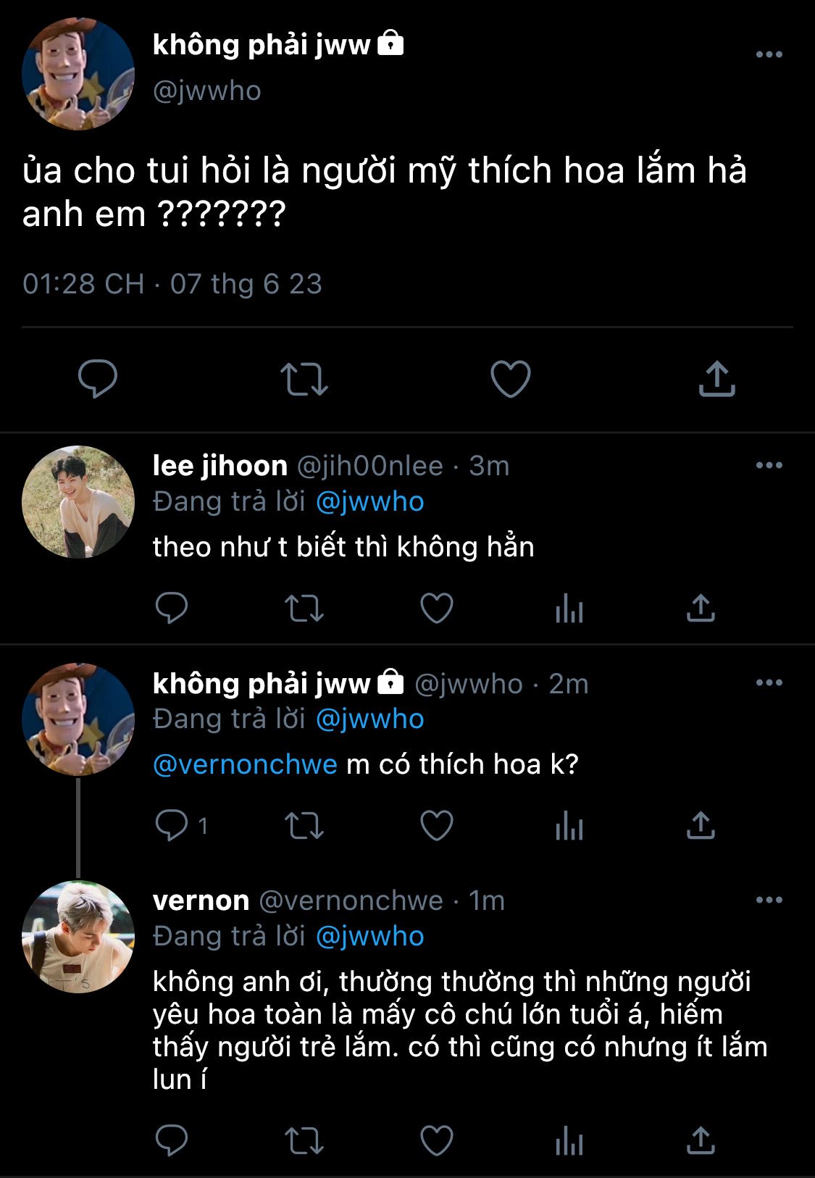Open vernon's profile avatar
This screenshot has width=815, height=1178.
click(x=78, y=937)
